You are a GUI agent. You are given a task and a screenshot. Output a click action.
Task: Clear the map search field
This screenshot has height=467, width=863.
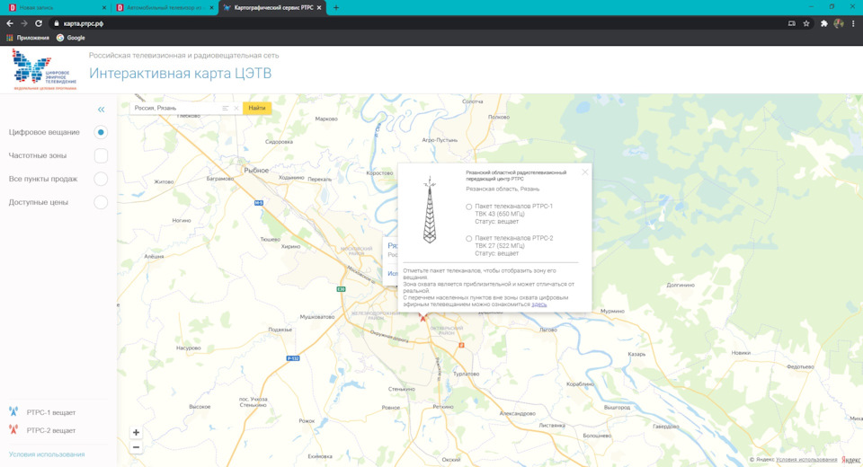(x=236, y=109)
